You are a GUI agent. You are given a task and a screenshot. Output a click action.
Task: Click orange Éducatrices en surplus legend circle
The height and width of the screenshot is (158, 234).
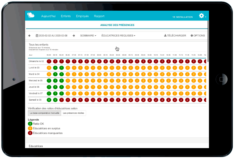tap(30, 129)
